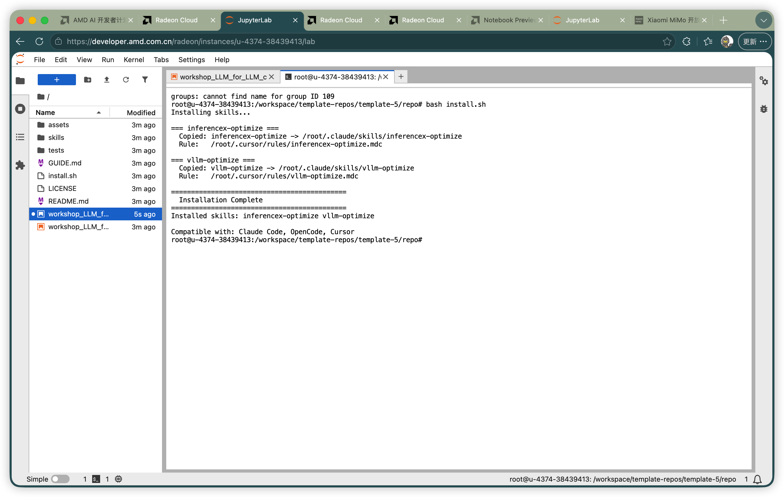Screen dimensions: 784x497
Task: Select install.sh file
Action: [95, 176]
